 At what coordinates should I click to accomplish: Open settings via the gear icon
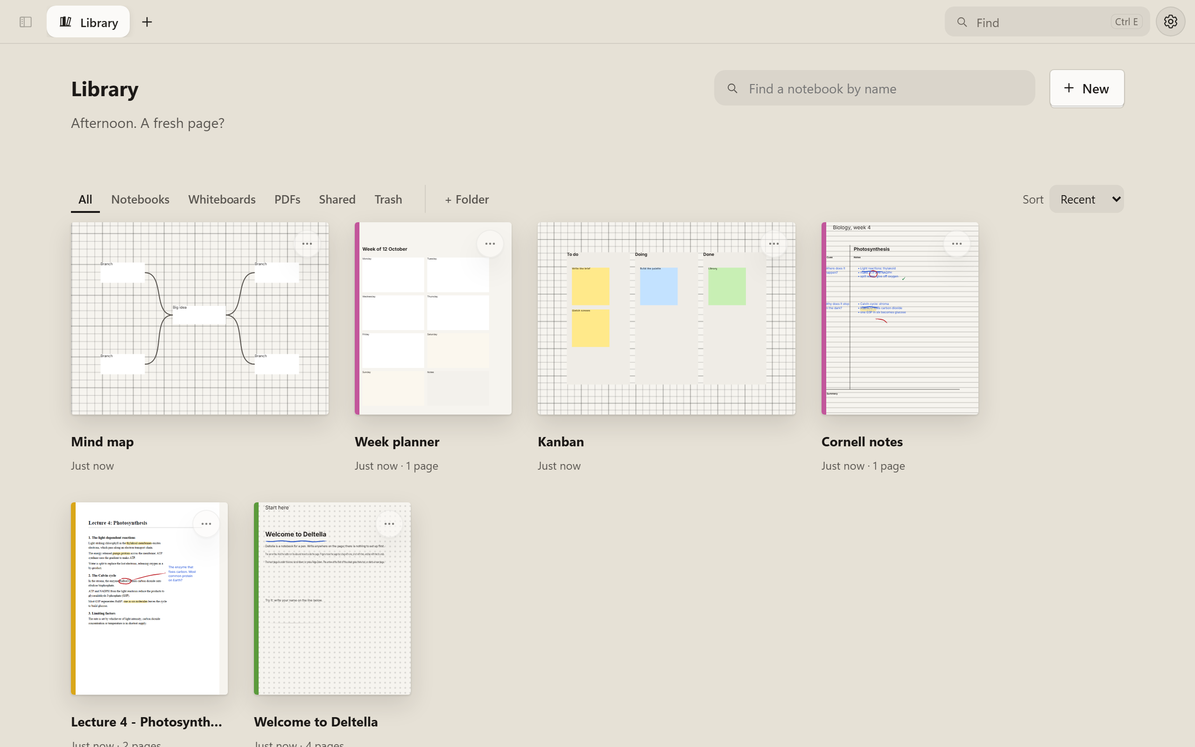(x=1170, y=22)
